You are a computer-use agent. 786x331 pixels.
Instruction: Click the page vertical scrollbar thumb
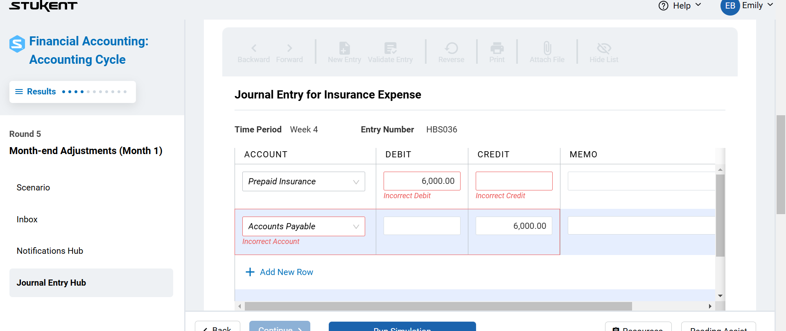(781, 165)
